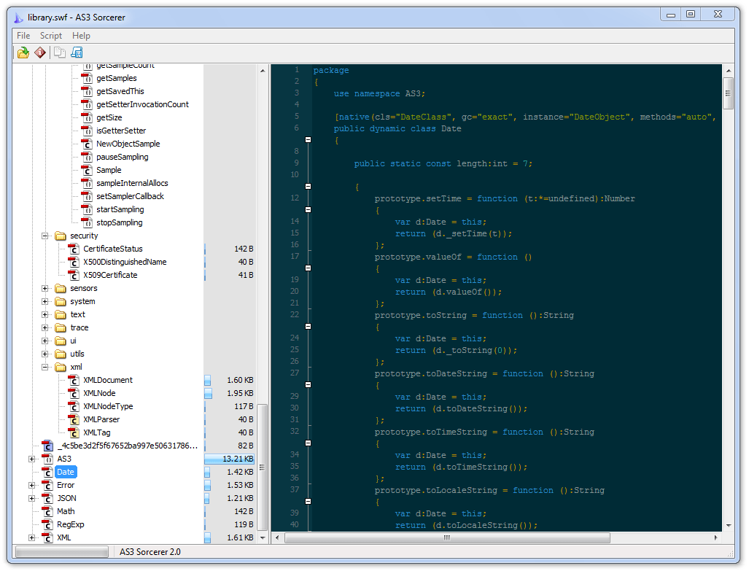Fold the toDateString function body
Screen dimensions: 749x571
308,384
